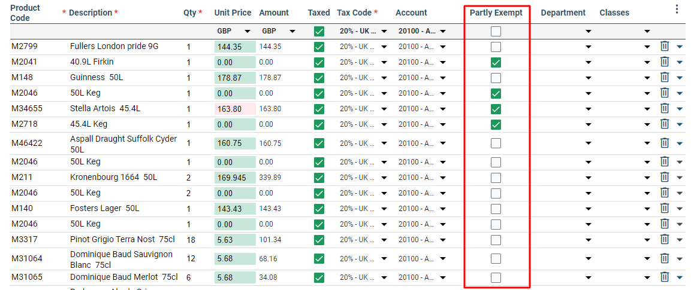Delete the Pinot Grigio Terra Nost line
Screen dimensions: 691x290
click(x=665, y=239)
